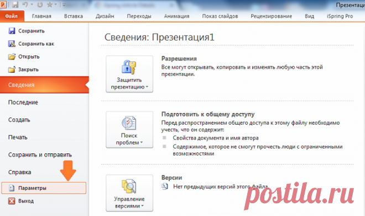This screenshot has width=365, height=216.
Task: Expand the Защитить презентацию dropdown button
Action: (x=129, y=74)
